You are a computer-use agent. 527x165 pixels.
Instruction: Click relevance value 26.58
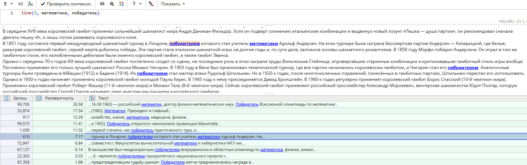tap(78, 104)
